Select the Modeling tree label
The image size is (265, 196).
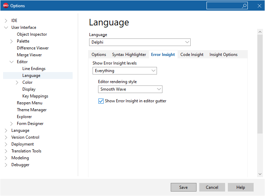point(20,158)
